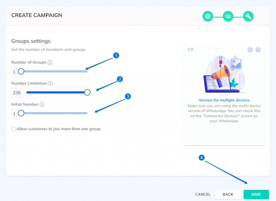Save the campaign
Image resolution: width=276 pixels, height=201 pixels.
pos(256,194)
